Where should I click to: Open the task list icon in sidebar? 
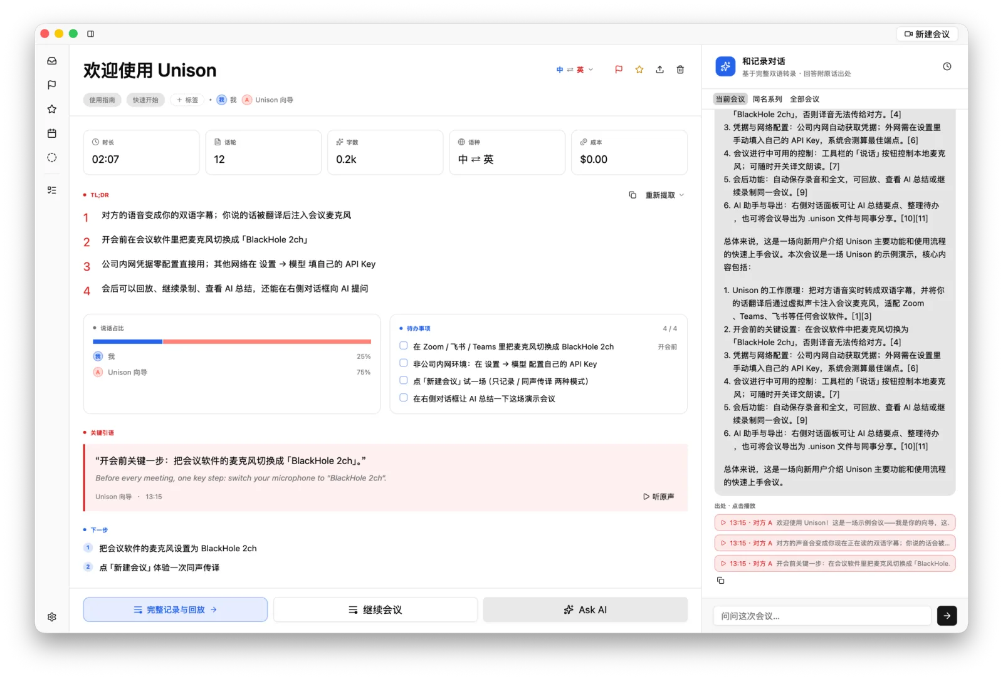click(52, 190)
